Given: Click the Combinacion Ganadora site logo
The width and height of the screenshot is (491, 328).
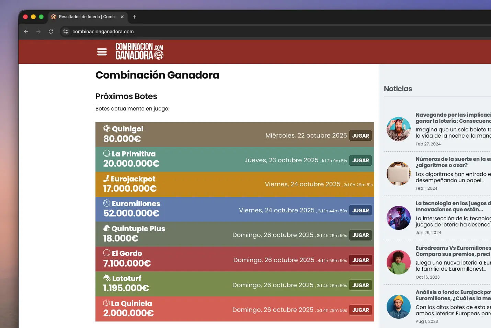Looking at the screenshot, I should (x=139, y=51).
